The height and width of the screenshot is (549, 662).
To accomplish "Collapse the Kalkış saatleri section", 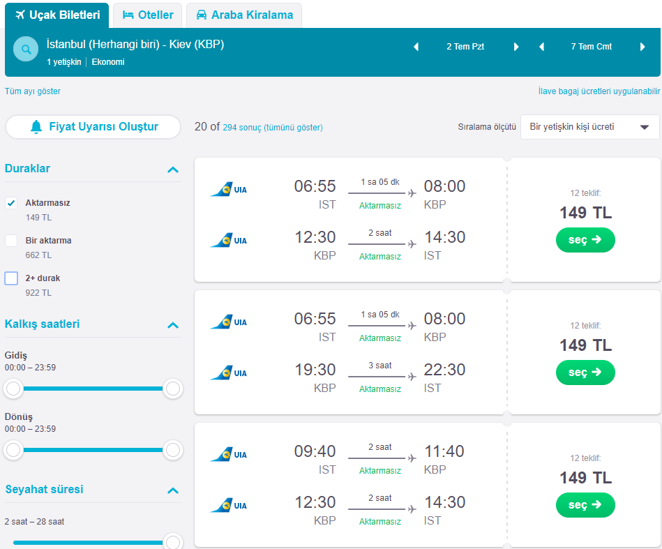I will pyautogui.click(x=173, y=325).
